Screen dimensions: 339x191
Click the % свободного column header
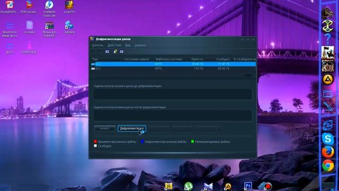pyautogui.click(x=245, y=59)
